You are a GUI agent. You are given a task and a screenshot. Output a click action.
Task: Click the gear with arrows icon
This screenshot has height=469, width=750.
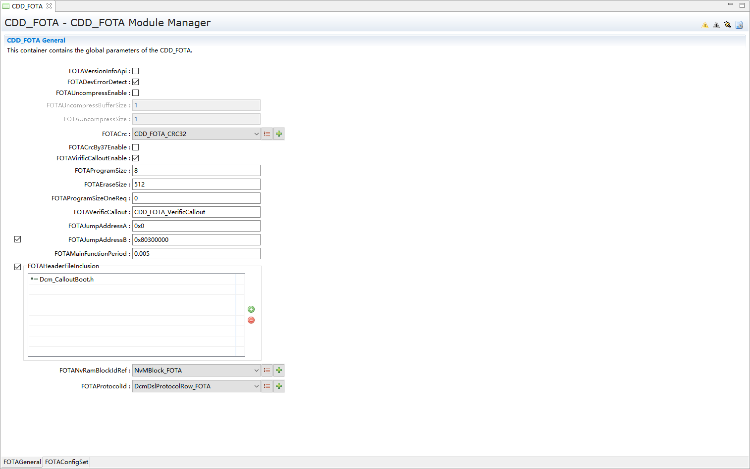tap(728, 25)
